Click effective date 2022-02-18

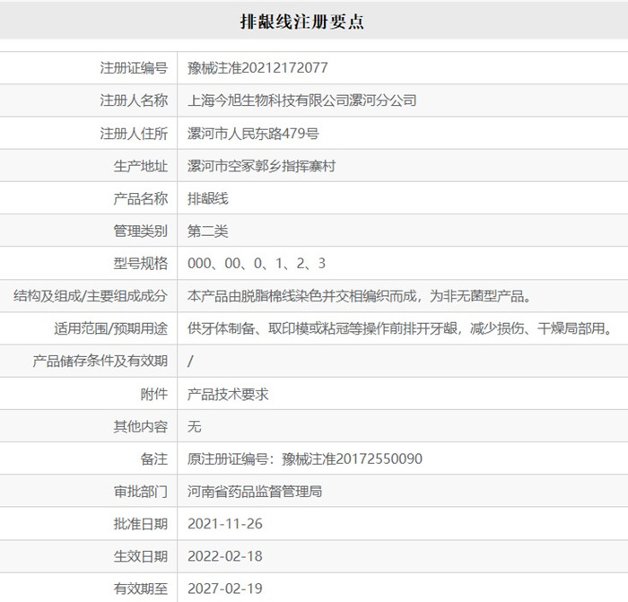(225, 556)
